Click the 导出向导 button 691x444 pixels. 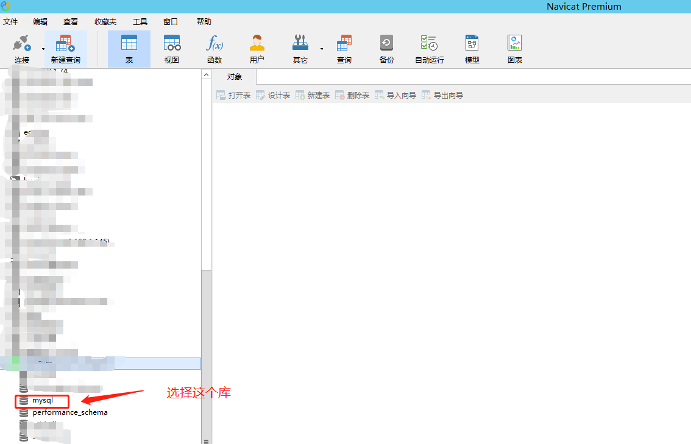click(442, 95)
